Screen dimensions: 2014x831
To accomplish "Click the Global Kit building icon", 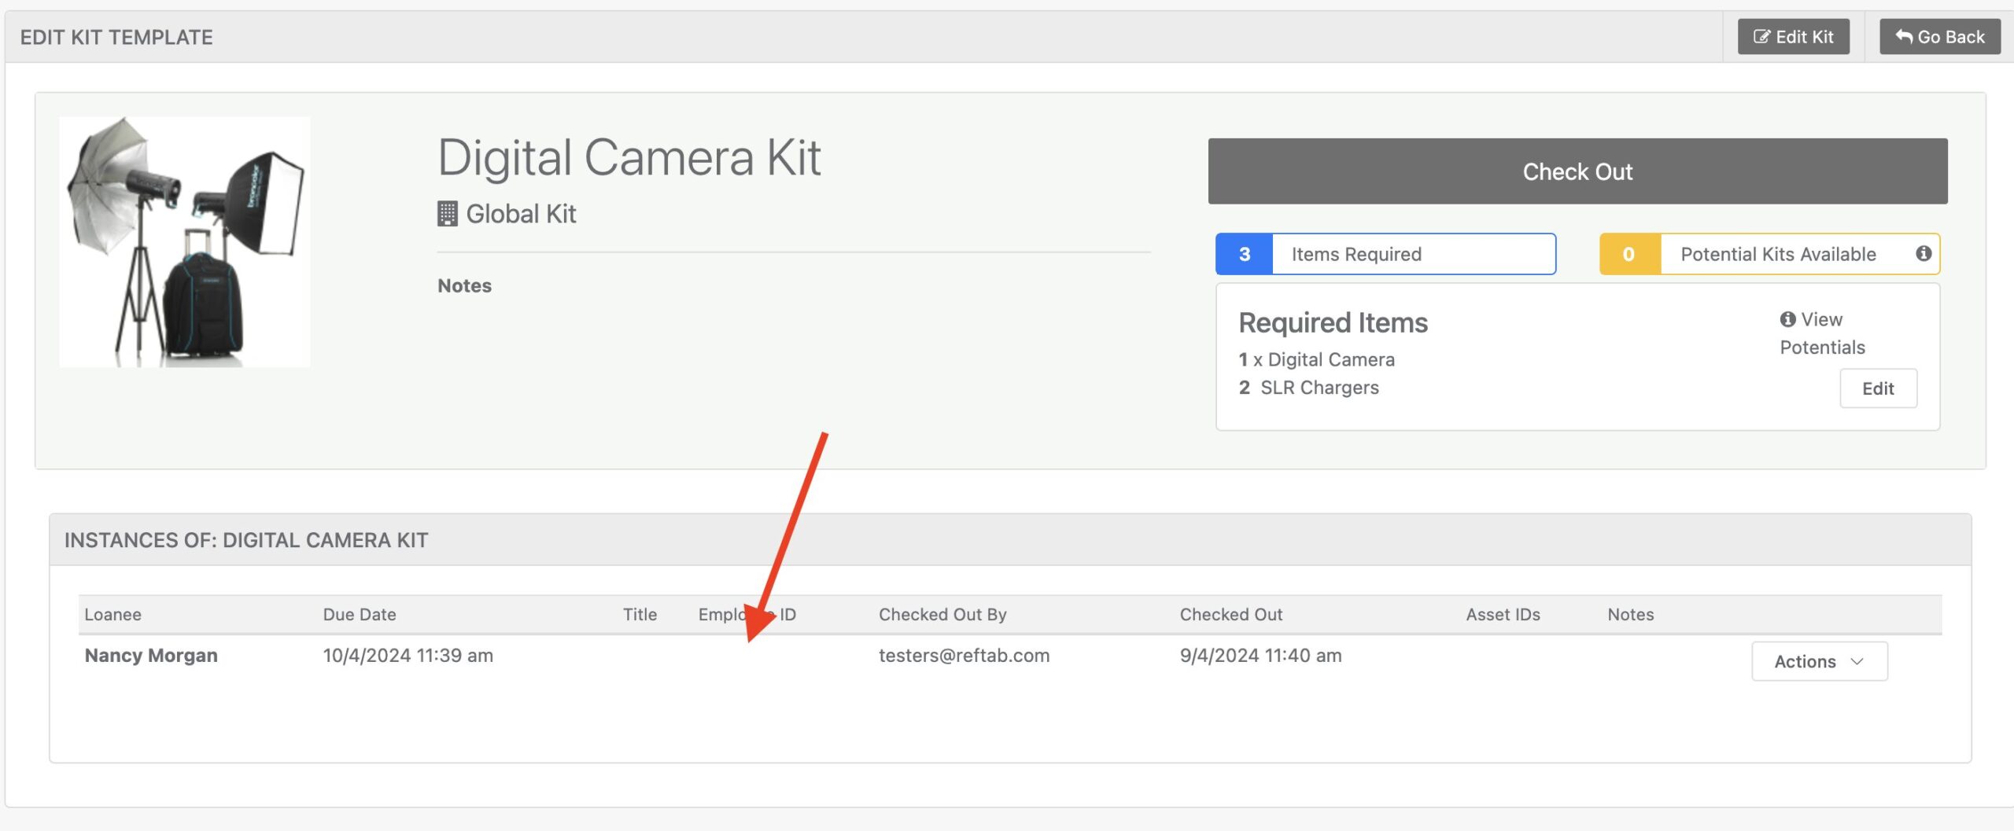I will [448, 214].
